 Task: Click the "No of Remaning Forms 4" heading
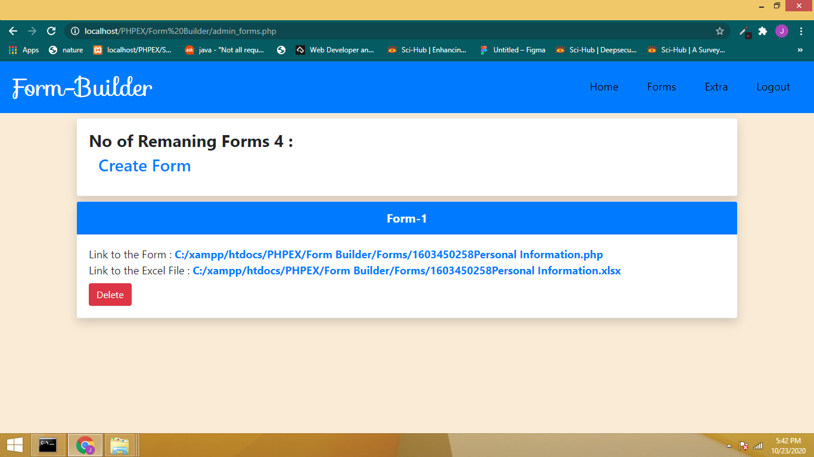[x=191, y=142]
